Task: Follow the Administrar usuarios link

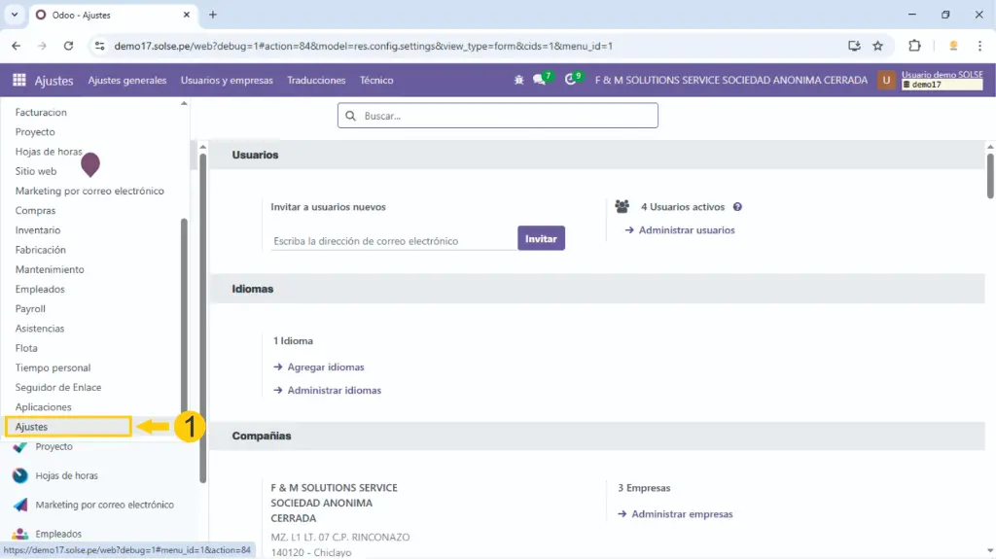Action: tap(686, 230)
